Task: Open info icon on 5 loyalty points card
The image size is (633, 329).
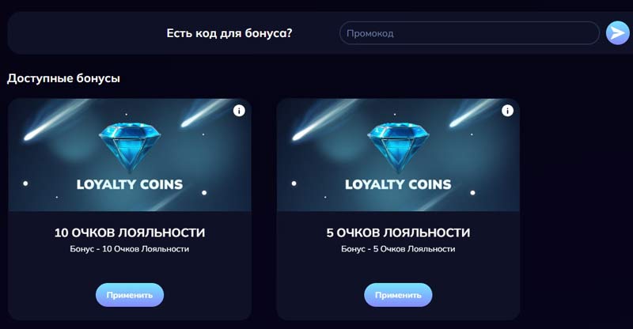Action: (507, 111)
